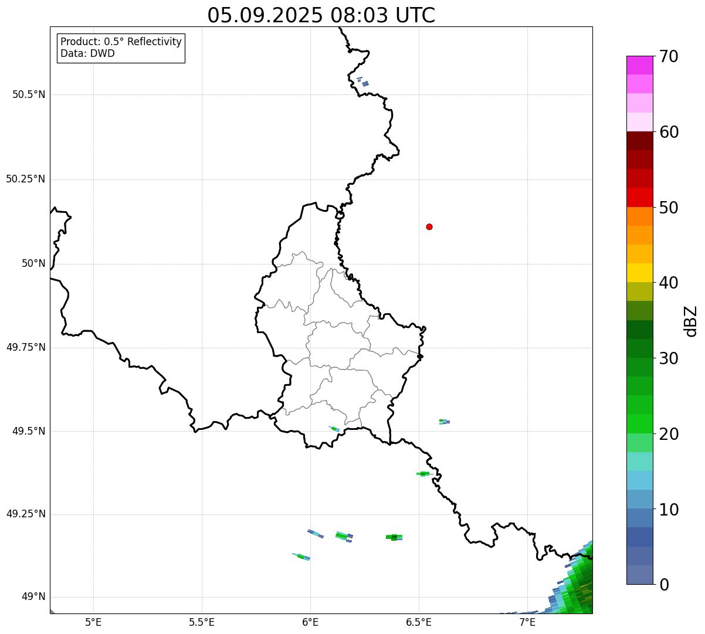Screen dimensions: 705x634
Task: Click the 5°E longitude tick label
Action: click(x=93, y=622)
